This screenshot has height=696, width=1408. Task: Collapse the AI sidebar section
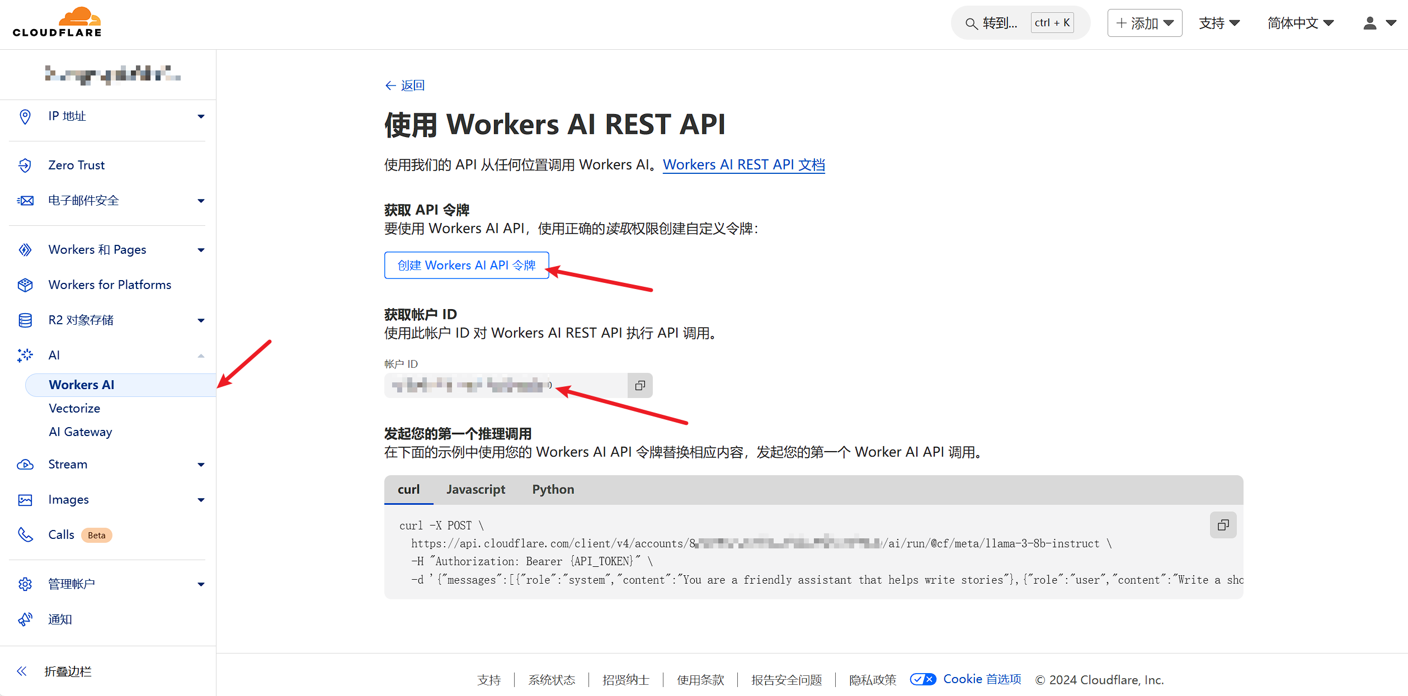pyautogui.click(x=201, y=356)
